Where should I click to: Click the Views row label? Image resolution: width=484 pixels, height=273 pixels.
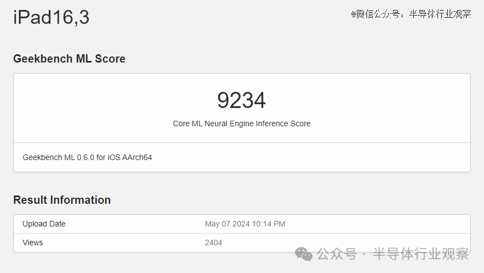(x=33, y=243)
